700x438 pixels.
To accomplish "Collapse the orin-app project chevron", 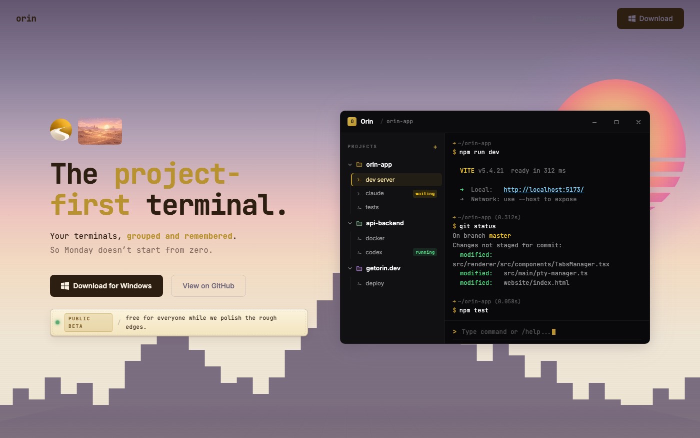I will [350, 165].
